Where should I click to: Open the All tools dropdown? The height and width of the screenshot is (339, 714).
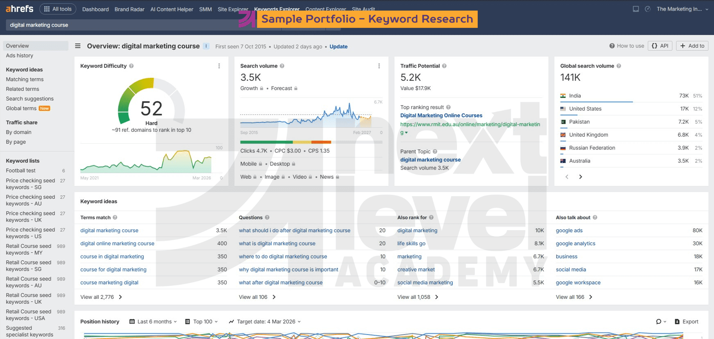58,9
